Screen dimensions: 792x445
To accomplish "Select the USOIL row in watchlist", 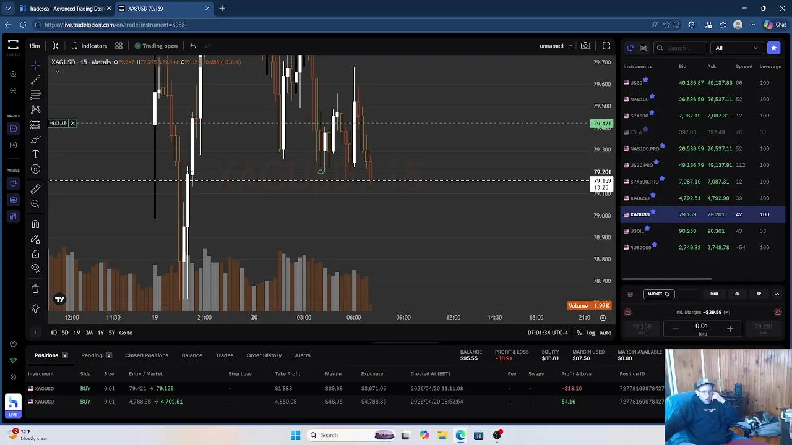I will [703, 231].
